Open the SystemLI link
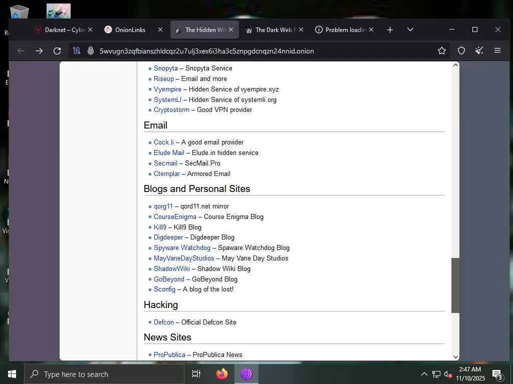 point(167,99)
